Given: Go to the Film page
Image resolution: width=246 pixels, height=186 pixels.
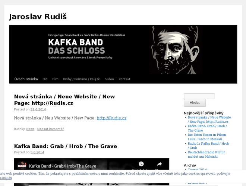Looking at the screenshot, I should click(x=55, y=79).
